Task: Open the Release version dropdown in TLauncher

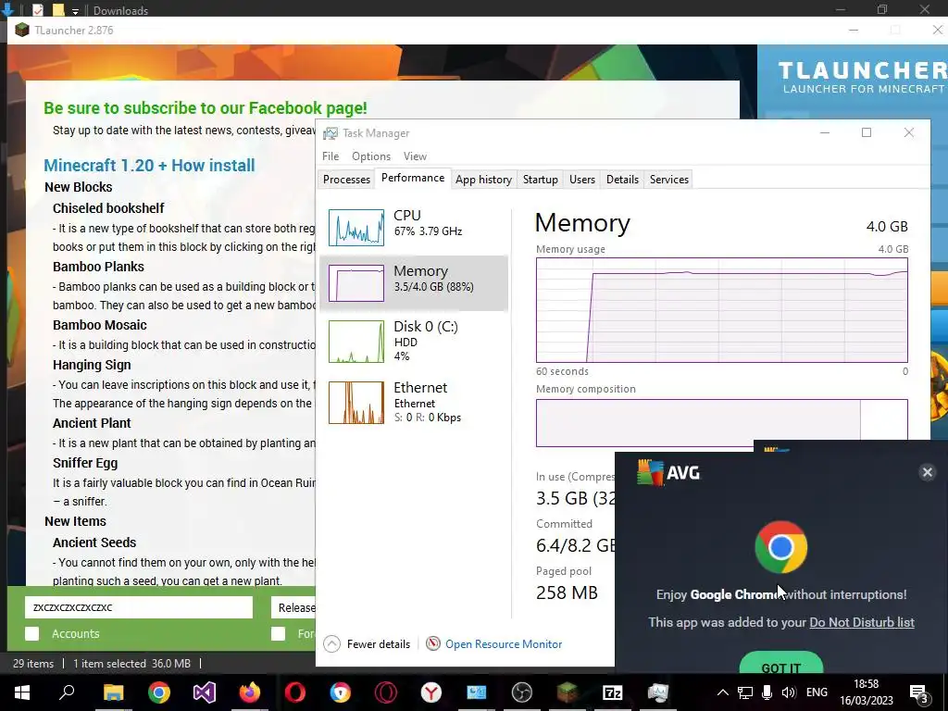Action: tap(293, 607)
